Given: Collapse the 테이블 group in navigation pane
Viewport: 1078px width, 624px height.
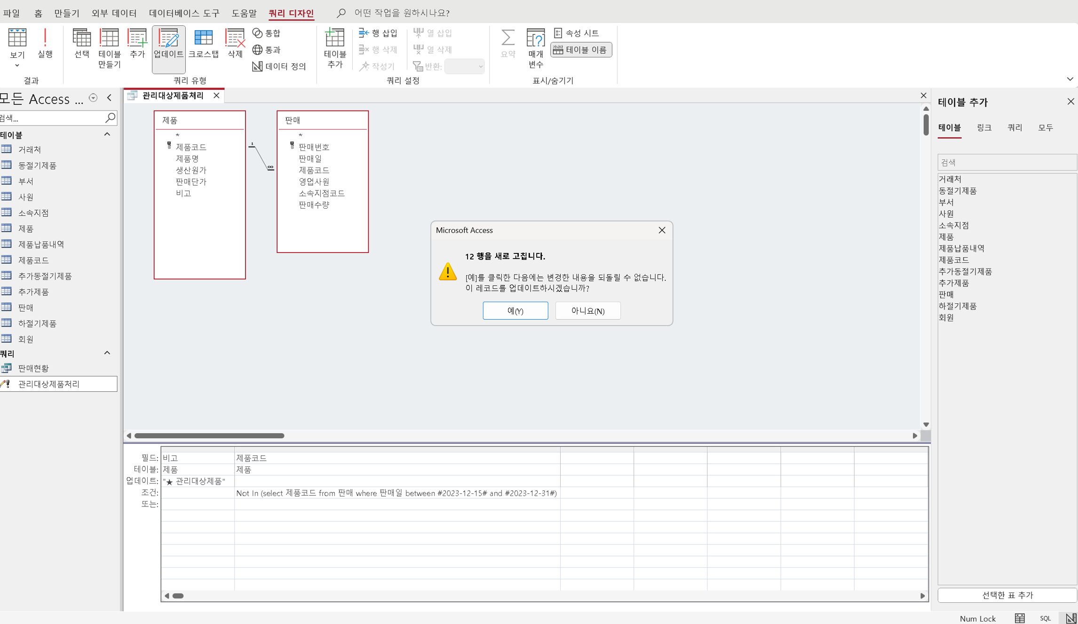Looking at the screenshot, I should point(107,134).
